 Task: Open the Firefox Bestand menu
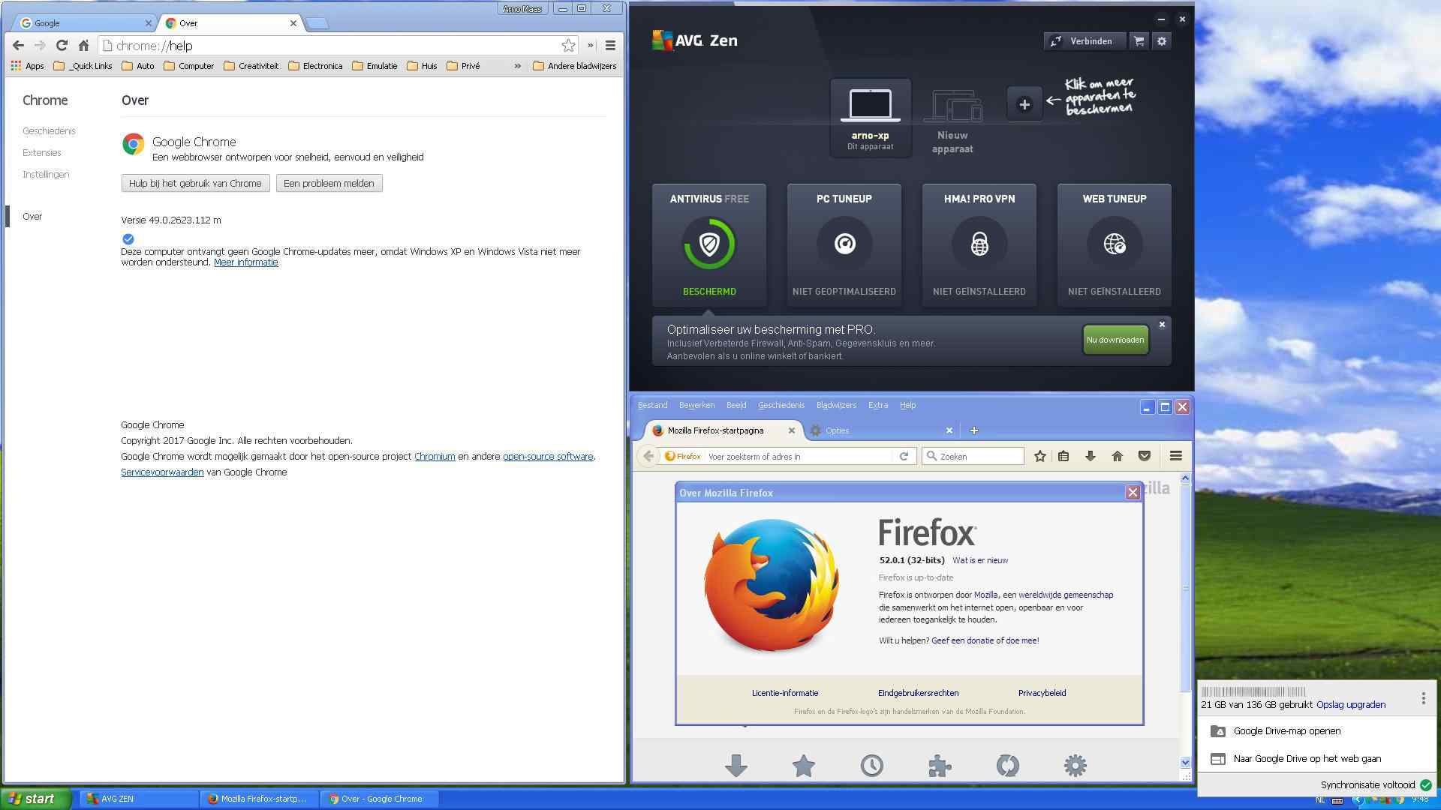pos(652,405)
